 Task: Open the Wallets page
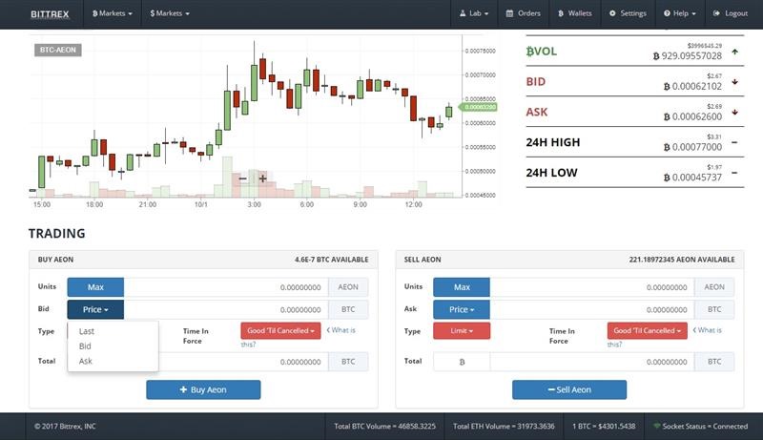pos(575,13)
